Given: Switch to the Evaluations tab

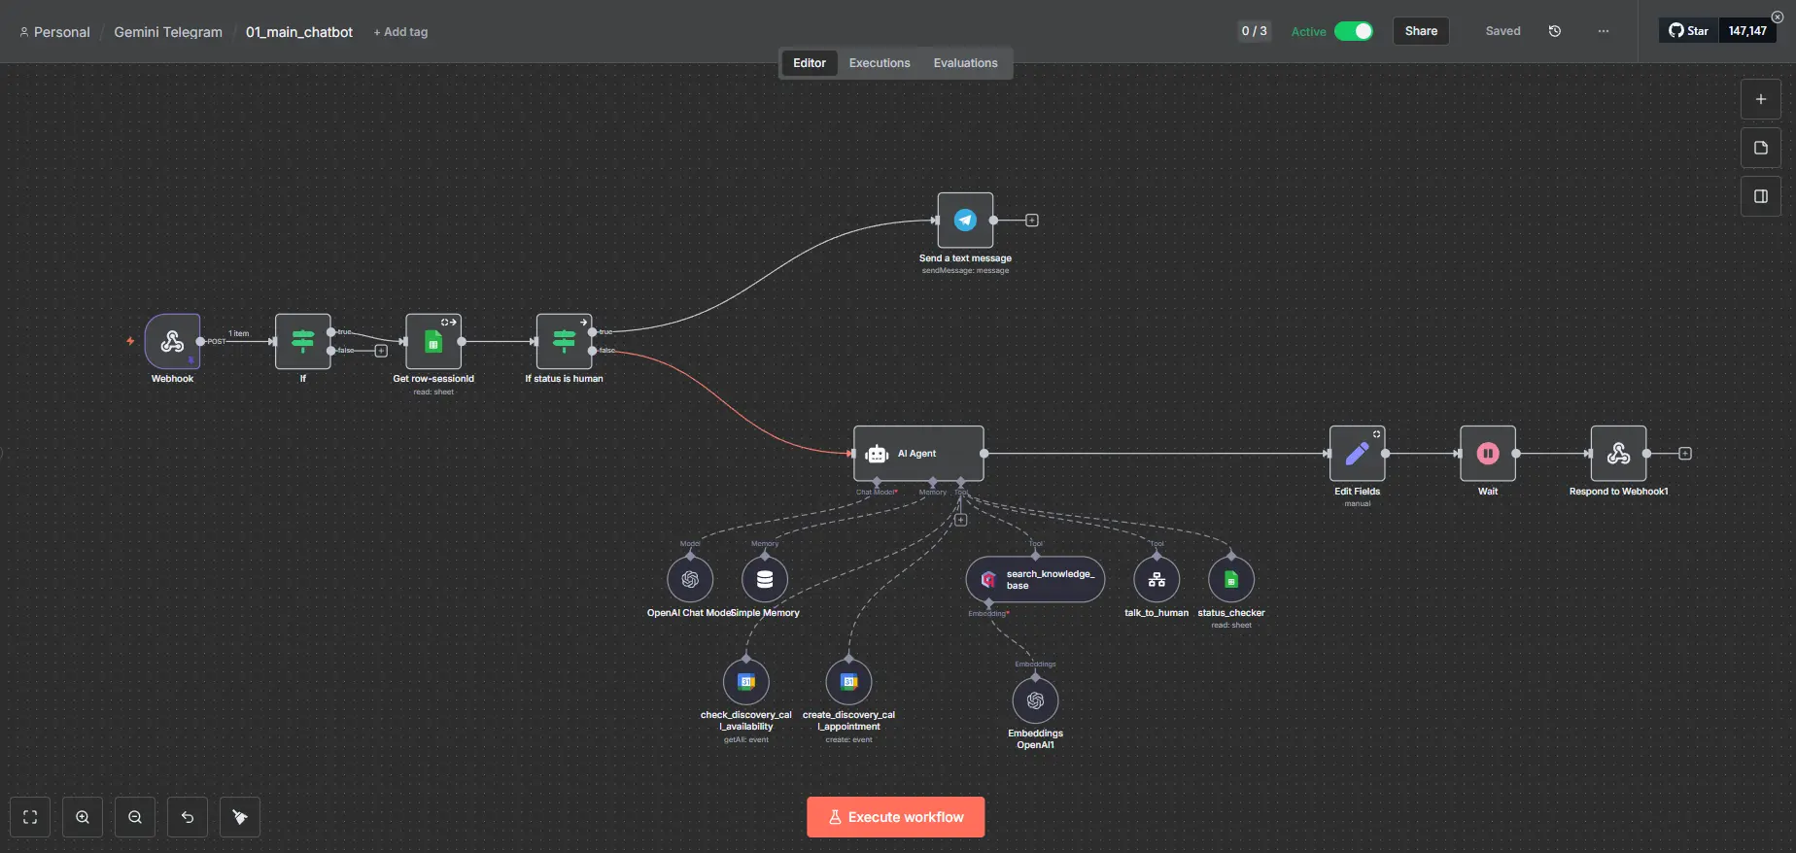Looking at the screenshot, I should pos(965,63).
